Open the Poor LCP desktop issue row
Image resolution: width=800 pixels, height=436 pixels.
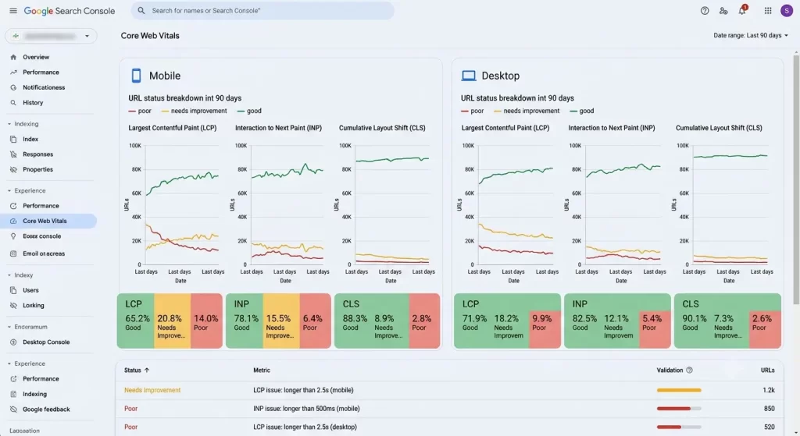click(x=449, y=427)
